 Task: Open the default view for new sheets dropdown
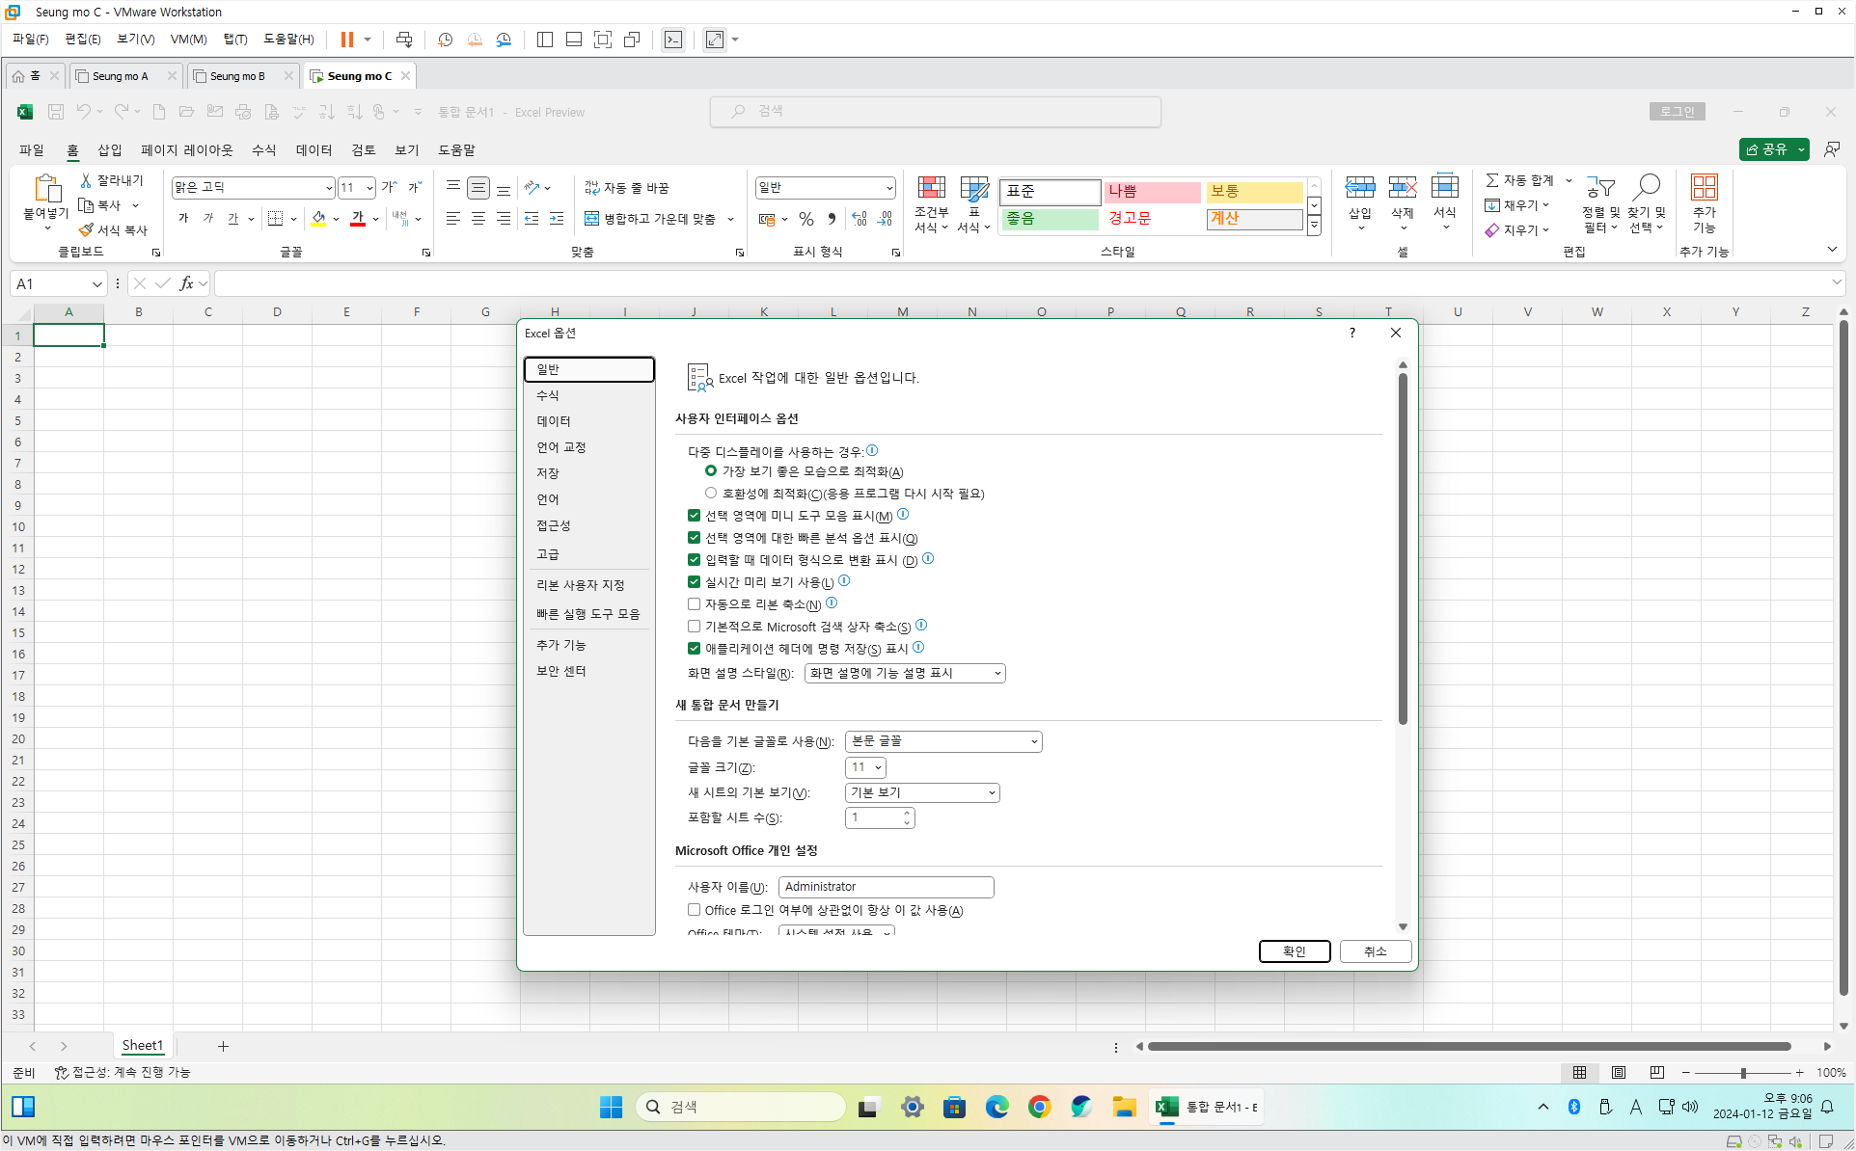pos(922,792)
